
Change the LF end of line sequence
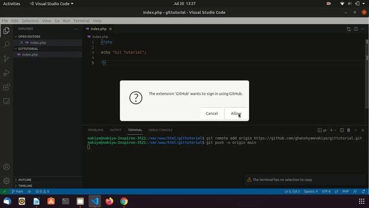click(337, 191)
